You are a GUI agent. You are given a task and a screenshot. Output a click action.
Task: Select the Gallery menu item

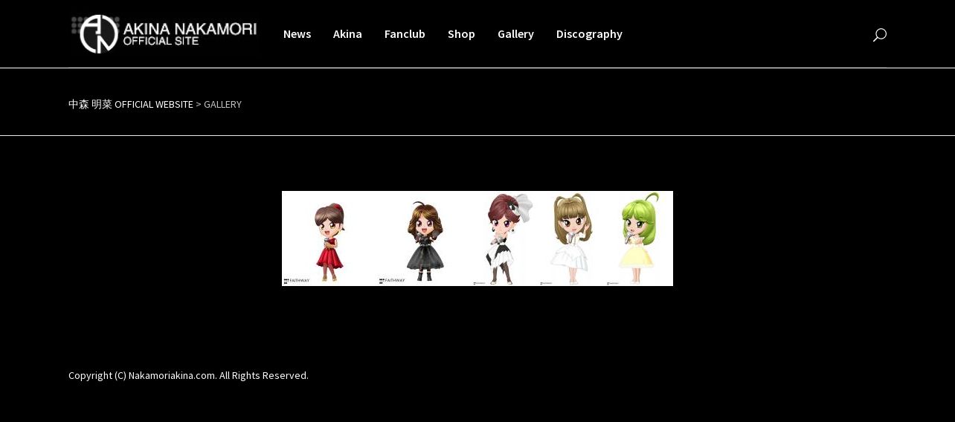tap(515, 33)
